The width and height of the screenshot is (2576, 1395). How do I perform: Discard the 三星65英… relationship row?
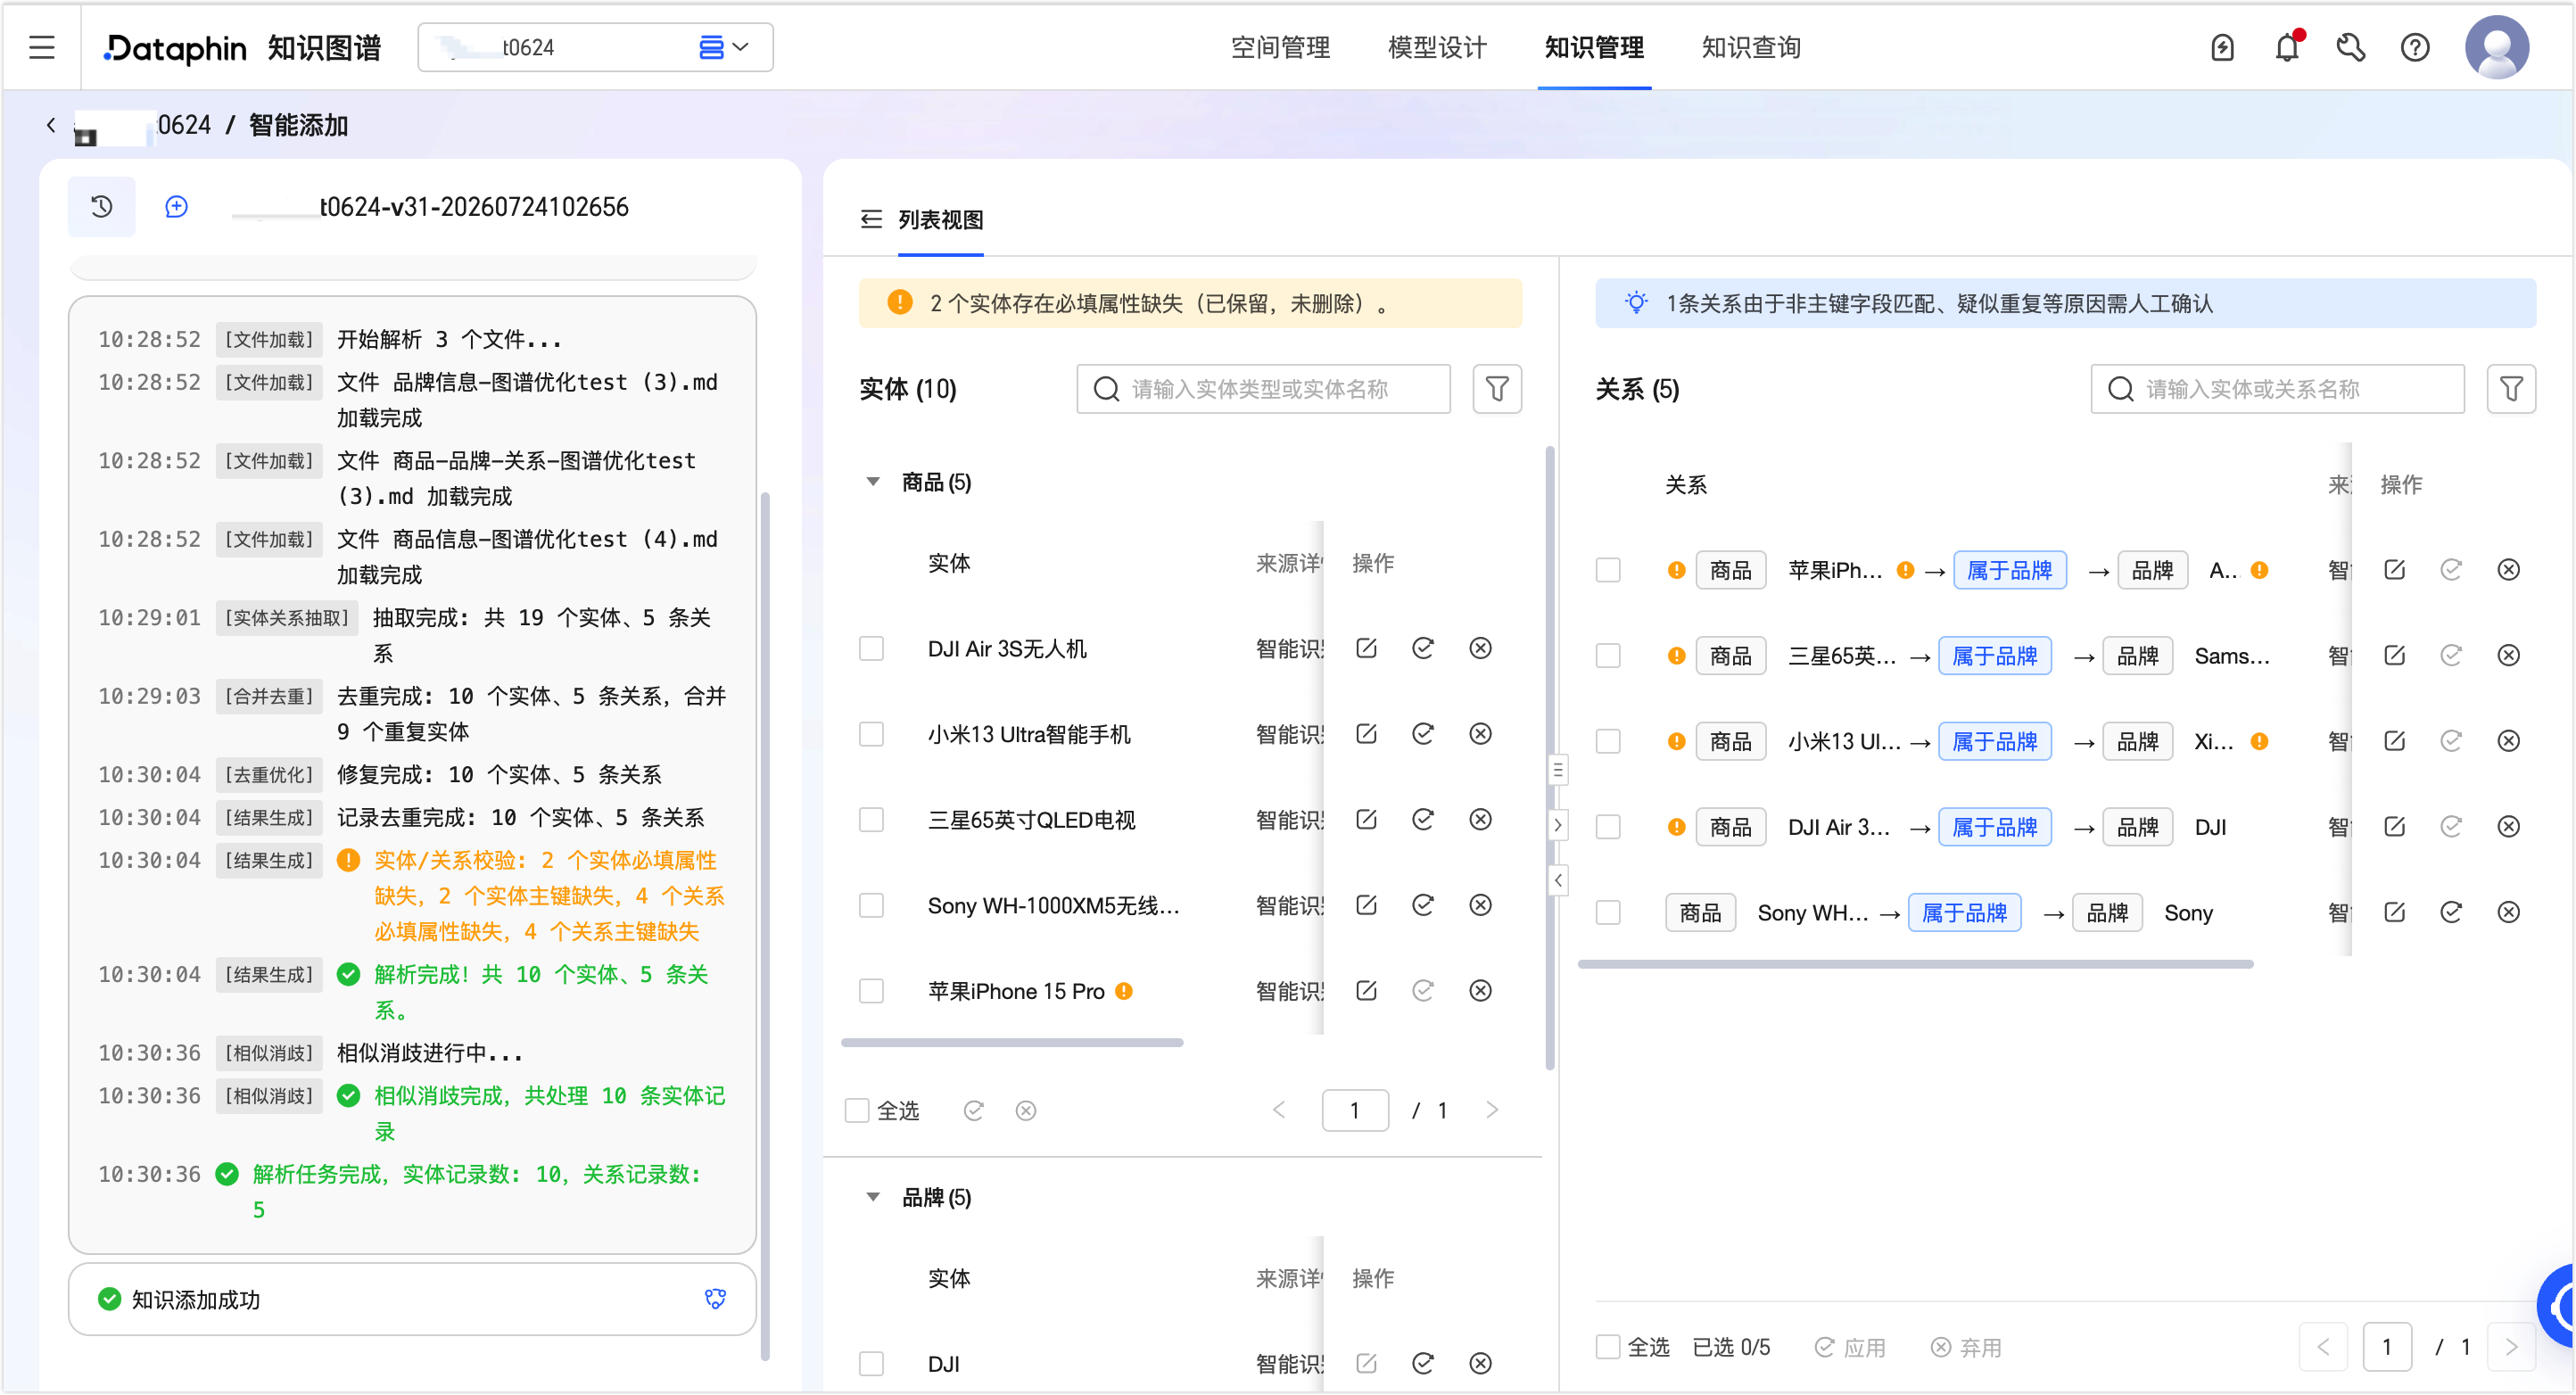click(2508, 655)
